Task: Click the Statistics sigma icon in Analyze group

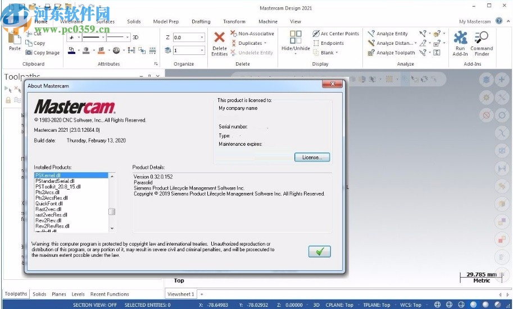Action: click(x=437, y=53)
